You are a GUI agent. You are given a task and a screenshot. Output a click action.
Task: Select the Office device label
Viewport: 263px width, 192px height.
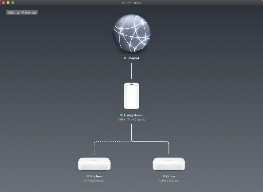click(x=170, y=176)
